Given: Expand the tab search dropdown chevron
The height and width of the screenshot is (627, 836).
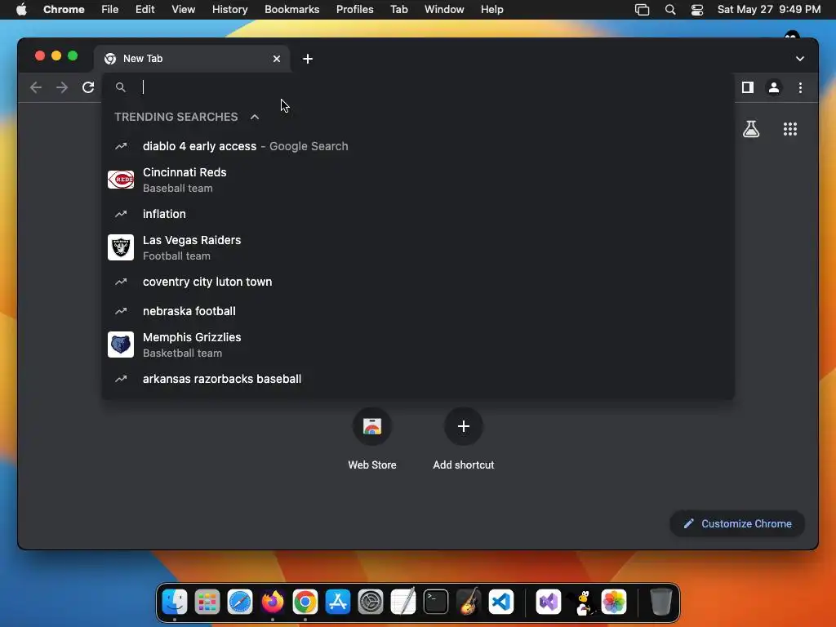Looking at the screenshot, I should pos(800,59).
